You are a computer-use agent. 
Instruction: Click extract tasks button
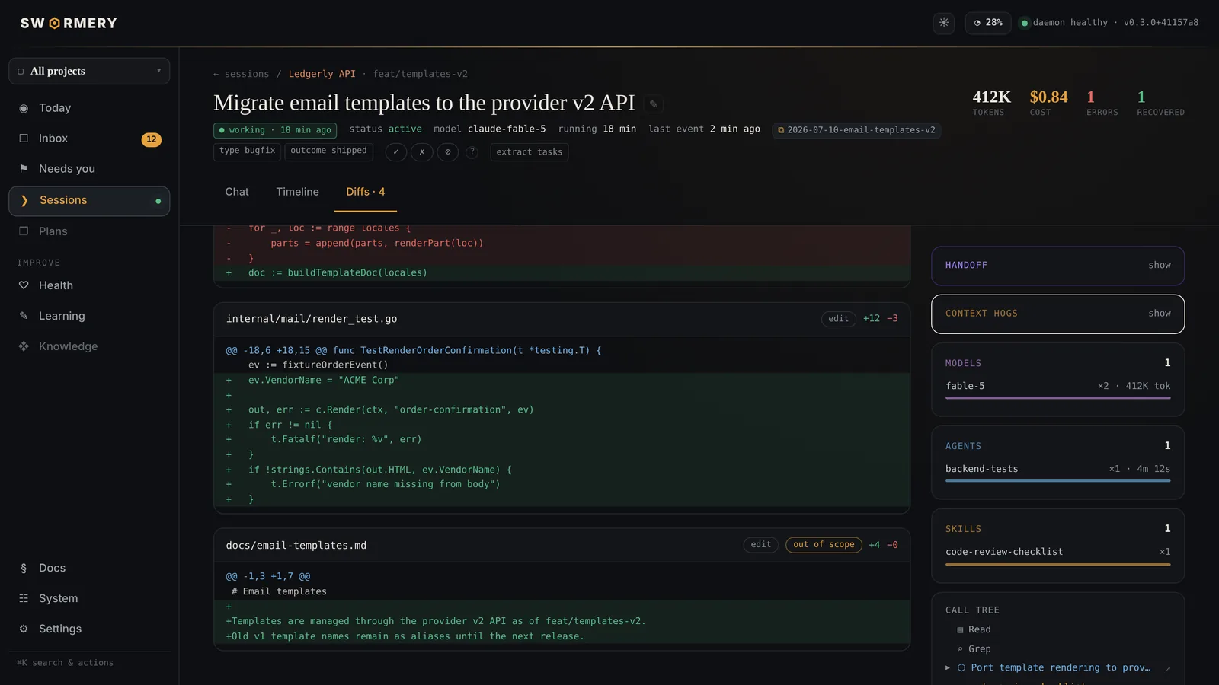tap(530, 152)
